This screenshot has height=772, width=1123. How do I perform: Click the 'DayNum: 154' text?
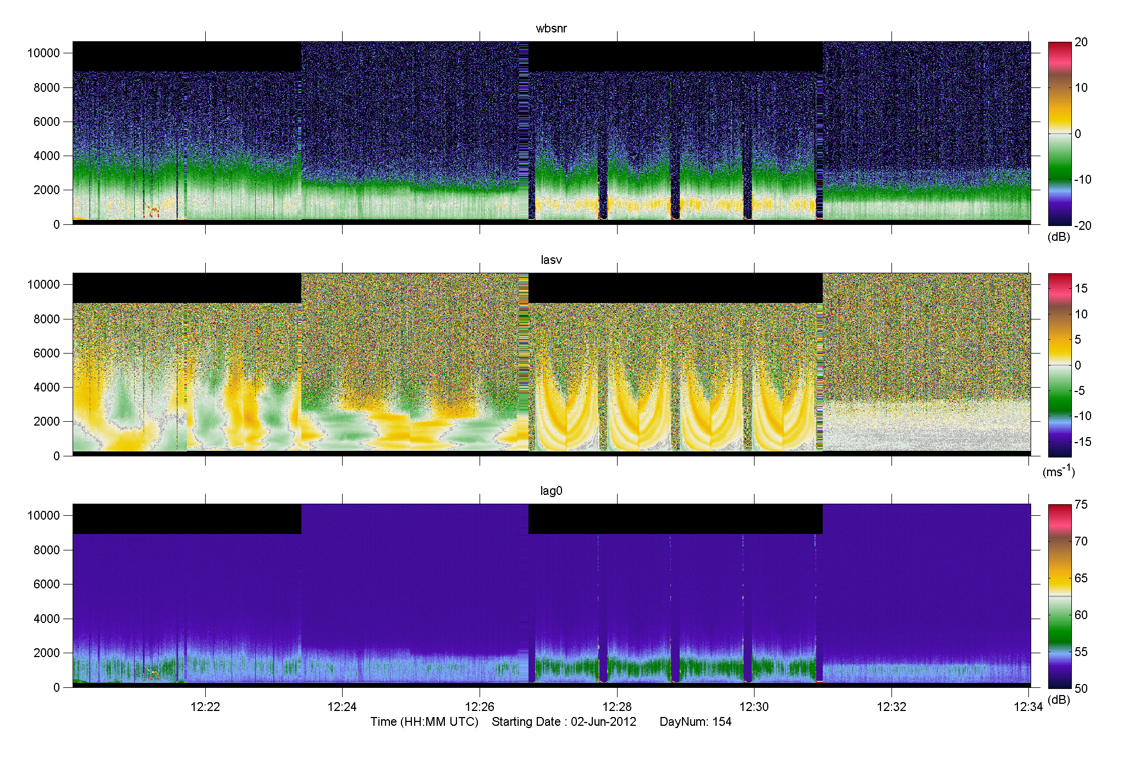click(695, 722)
